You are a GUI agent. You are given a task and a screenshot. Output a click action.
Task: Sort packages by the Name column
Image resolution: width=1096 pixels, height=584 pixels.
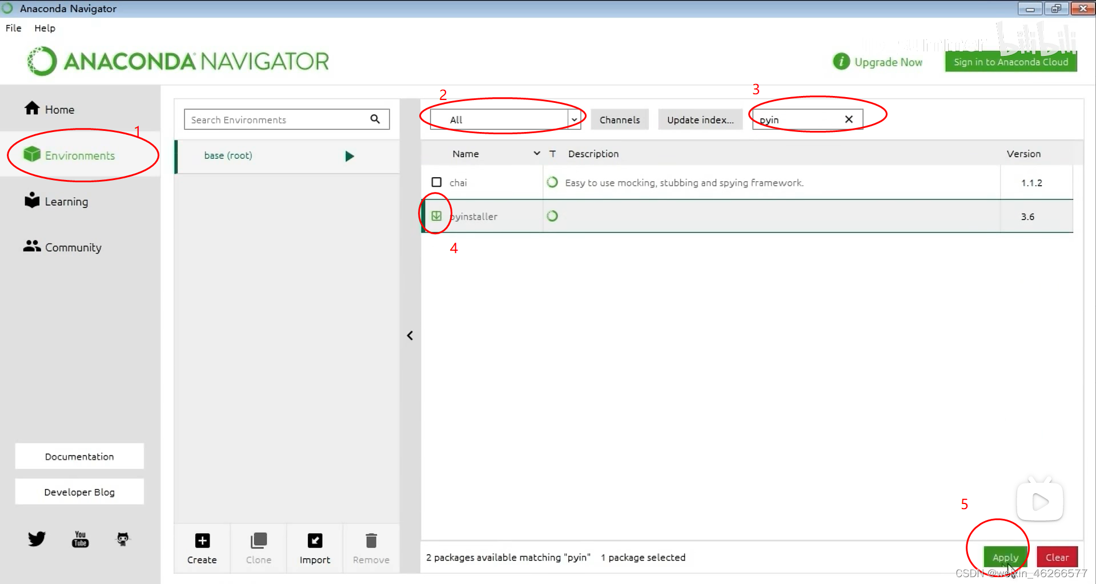tap(465, 154)
